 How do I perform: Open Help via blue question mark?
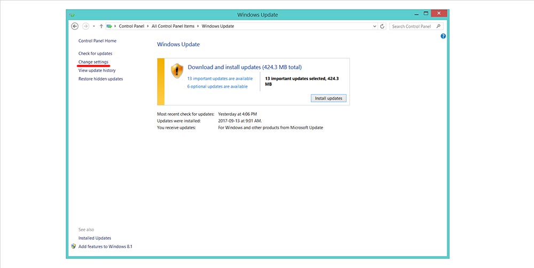coord(443,36)
